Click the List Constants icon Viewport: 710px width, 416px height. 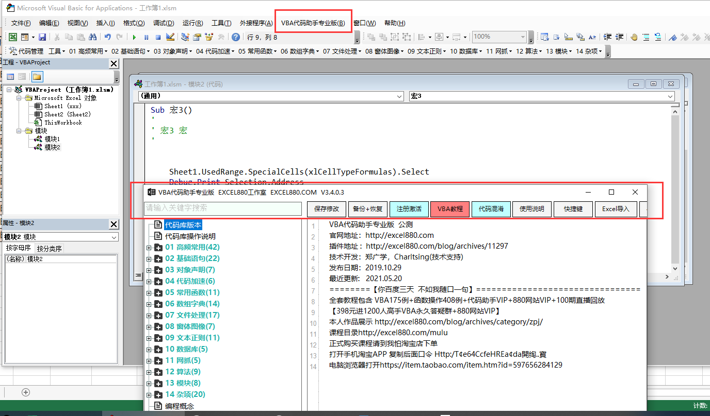pyautogui.click(x=556, y=37)
